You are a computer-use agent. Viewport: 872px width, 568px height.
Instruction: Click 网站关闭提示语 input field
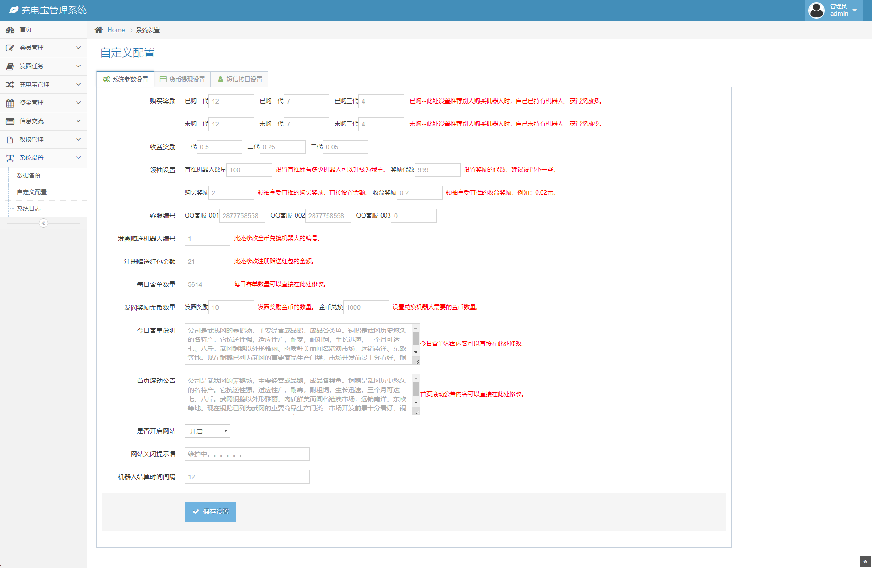coord(247,454)
